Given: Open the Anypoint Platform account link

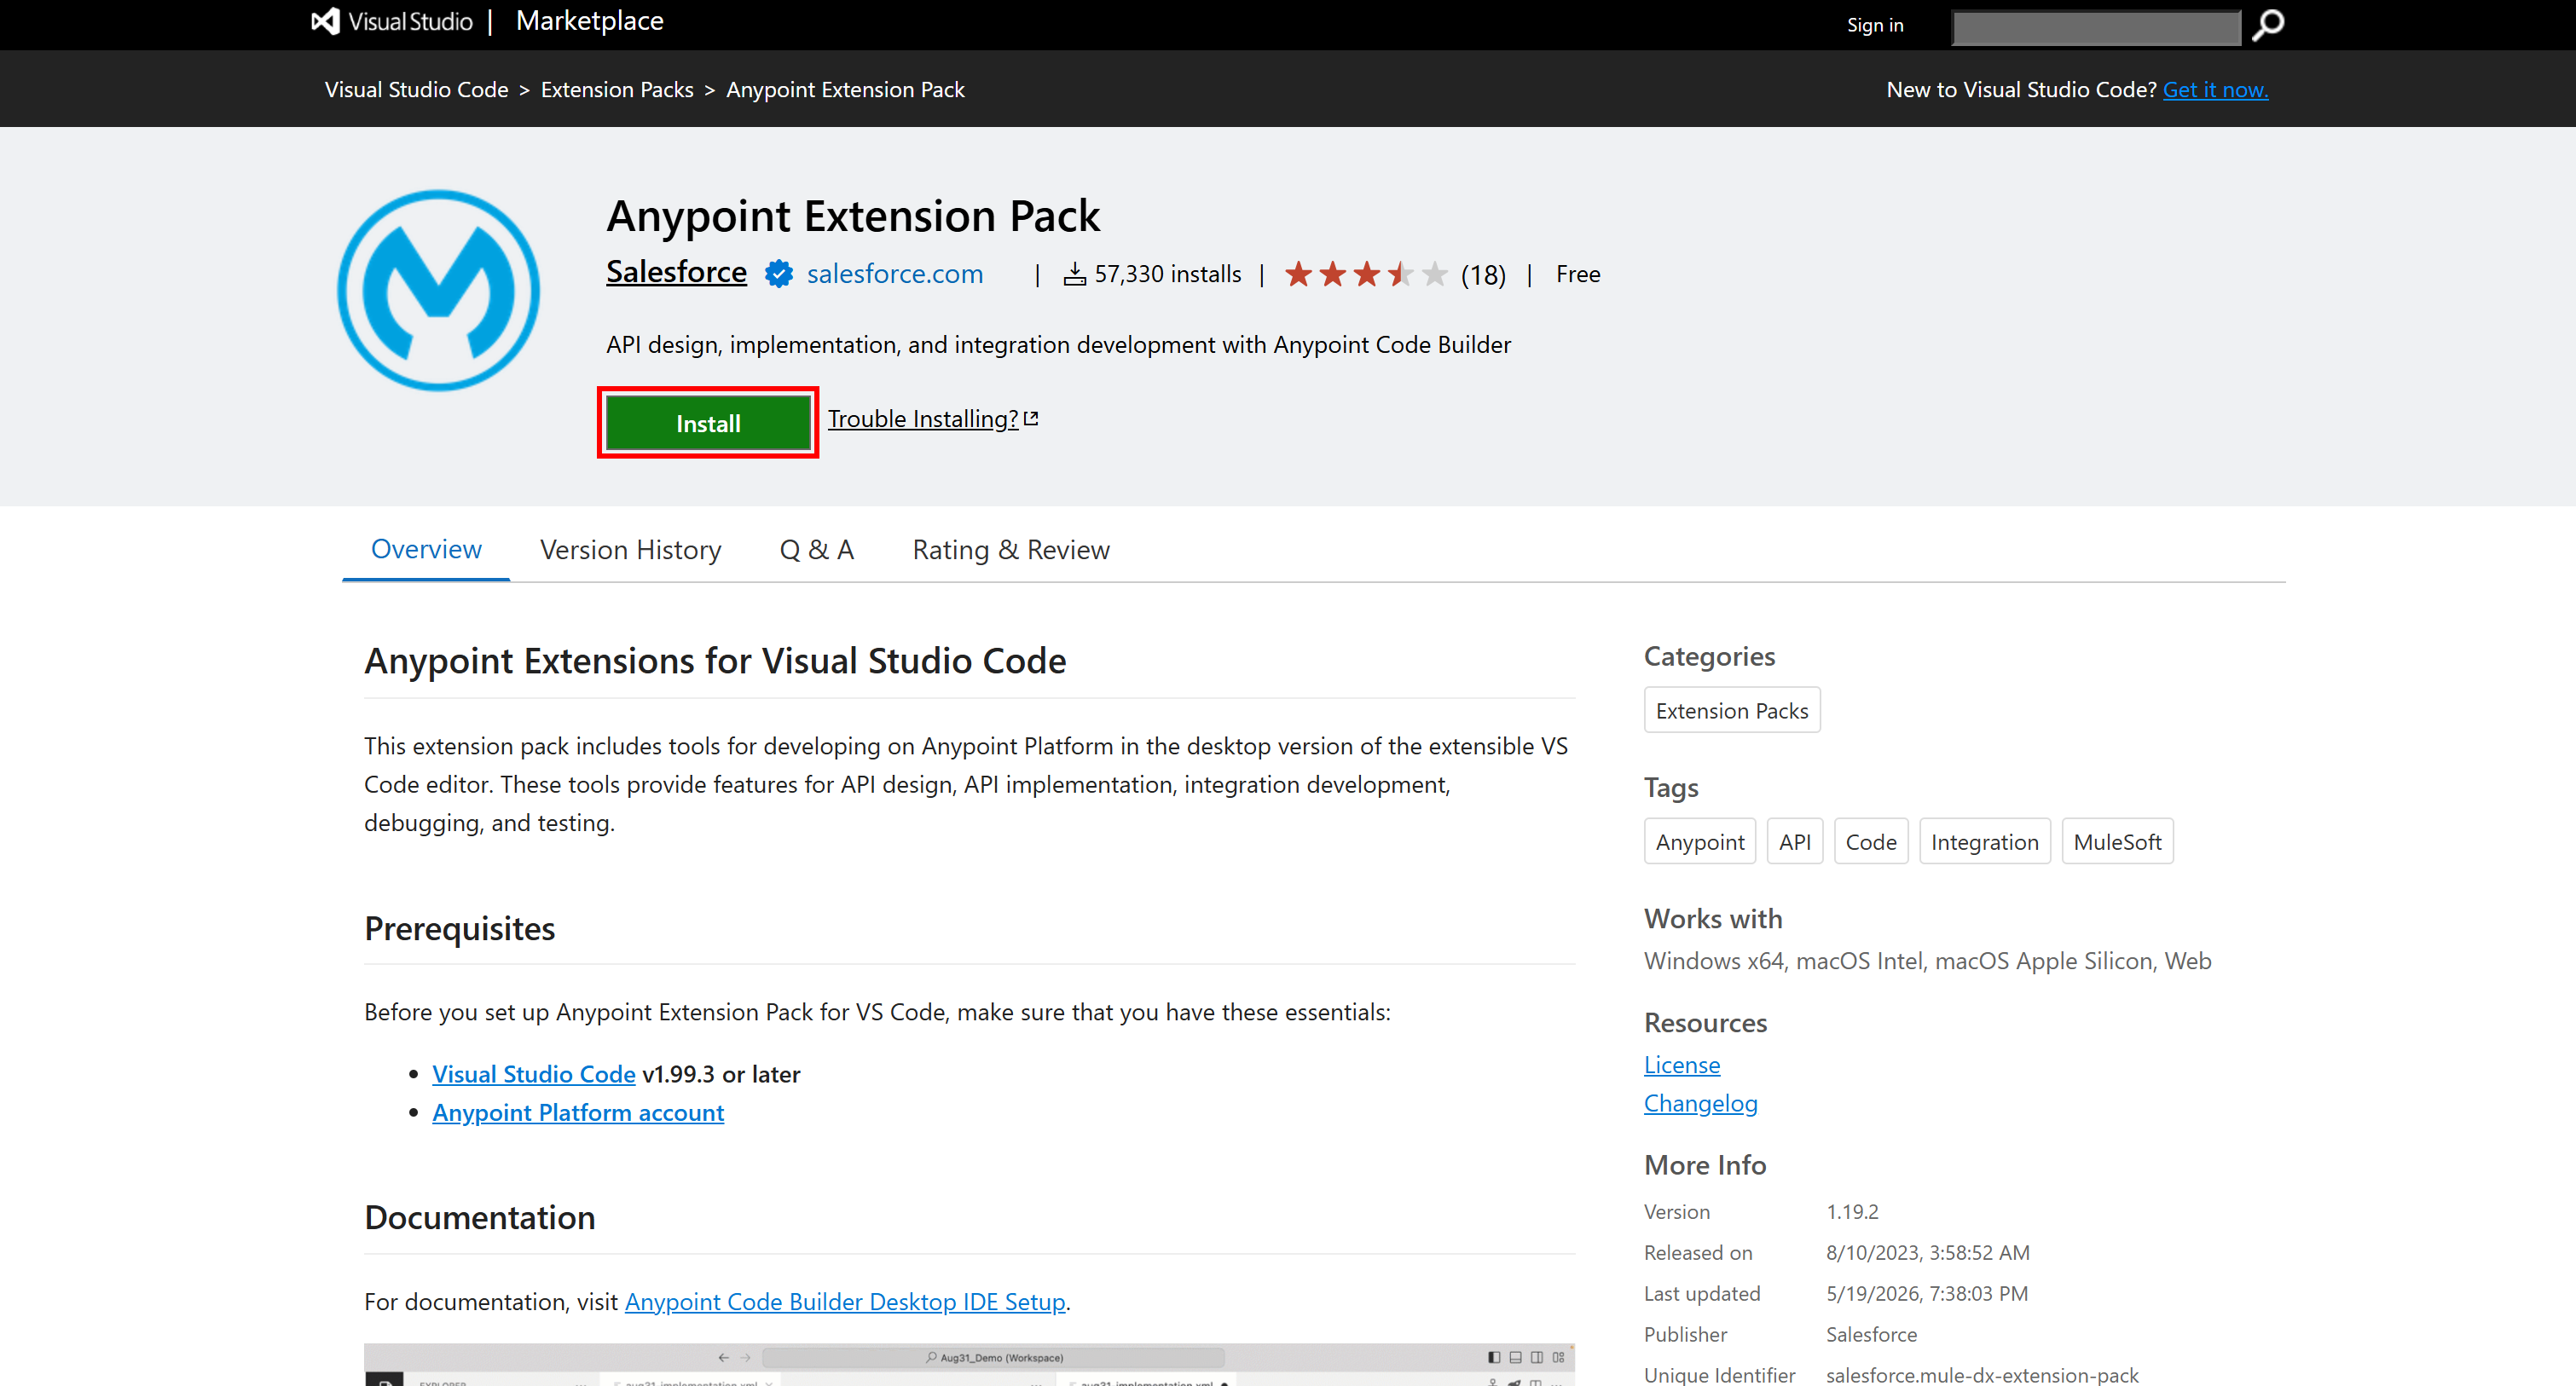Looking at the screenshot, I should (578, 1113).
